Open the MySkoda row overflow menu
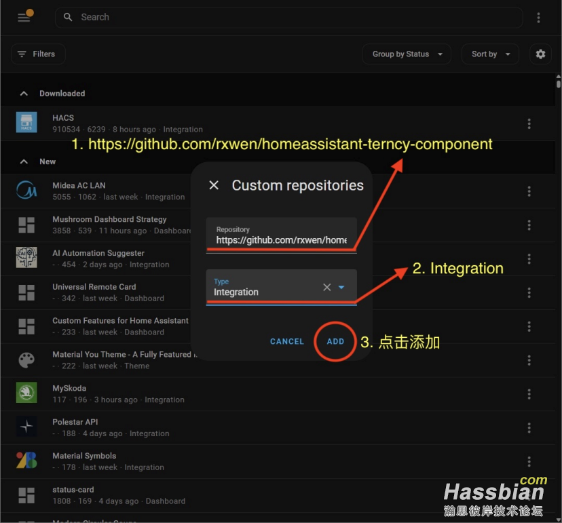Image resolution: width=562 pixels, height=523 pixels. coord(529,394)
